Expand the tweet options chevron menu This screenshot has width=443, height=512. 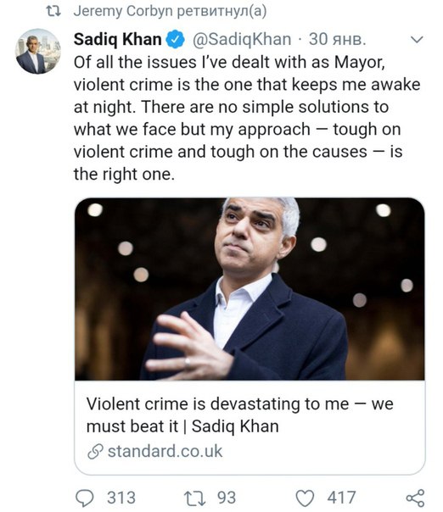click(417, 40)
